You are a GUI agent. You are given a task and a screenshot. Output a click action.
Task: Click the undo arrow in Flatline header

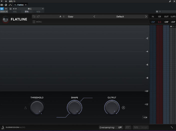pyautogui.click(x=34, y=16)
